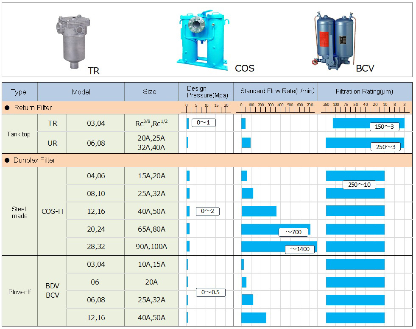Select the Type column header
Image resolution: width=416 pixels, height=329 pixels.
click(x=19, y=92)
